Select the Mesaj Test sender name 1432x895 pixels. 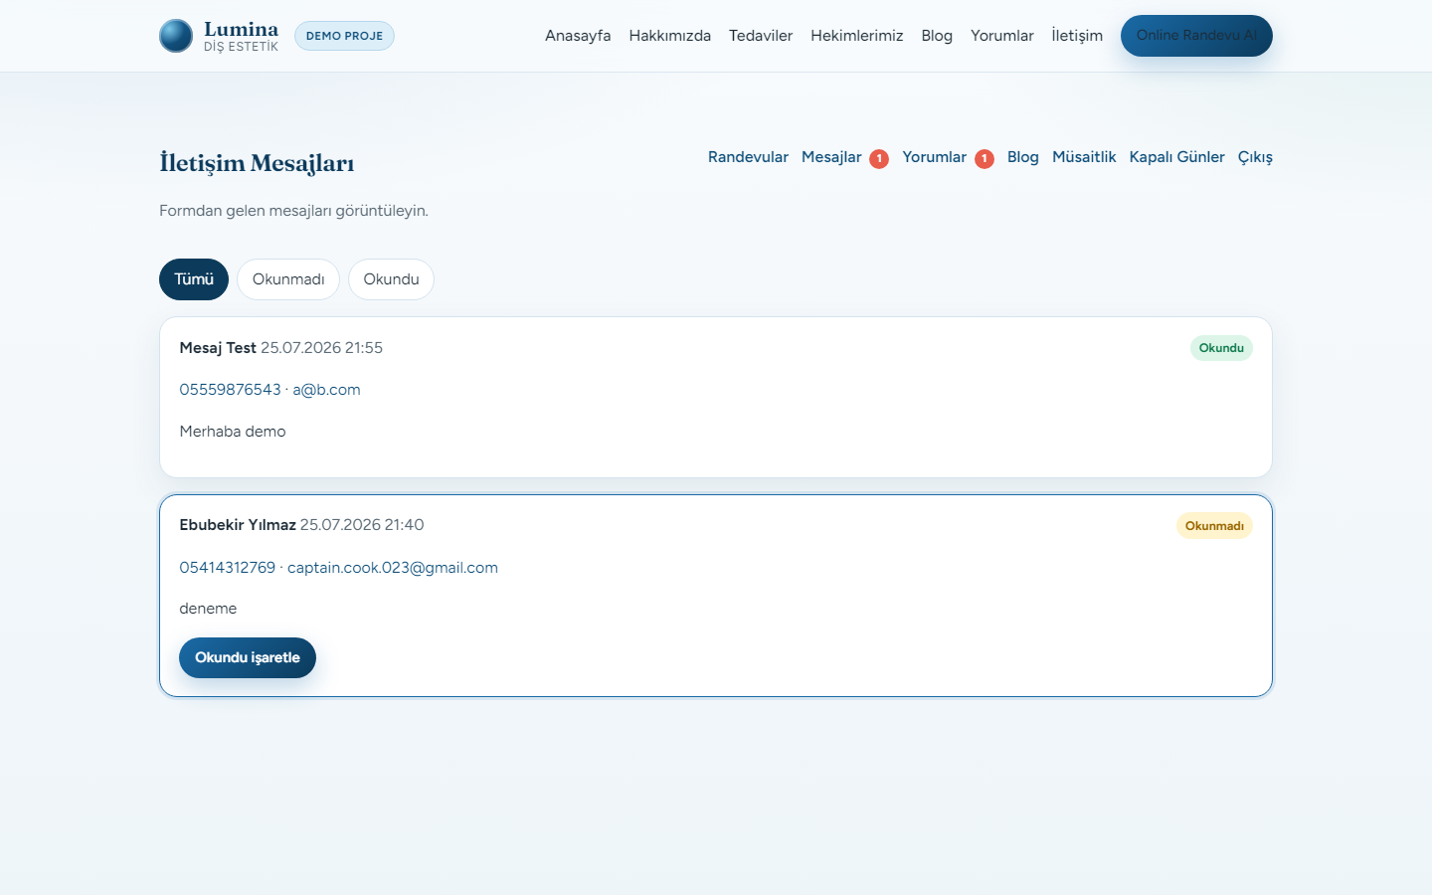pos(218,348)
